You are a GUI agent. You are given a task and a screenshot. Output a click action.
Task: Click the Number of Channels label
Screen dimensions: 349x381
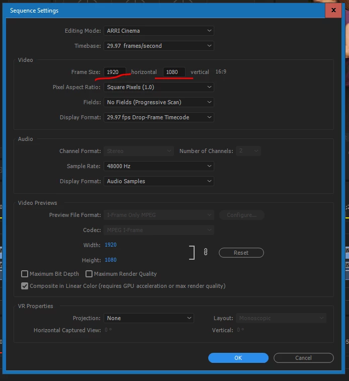[x=206, y=151]
